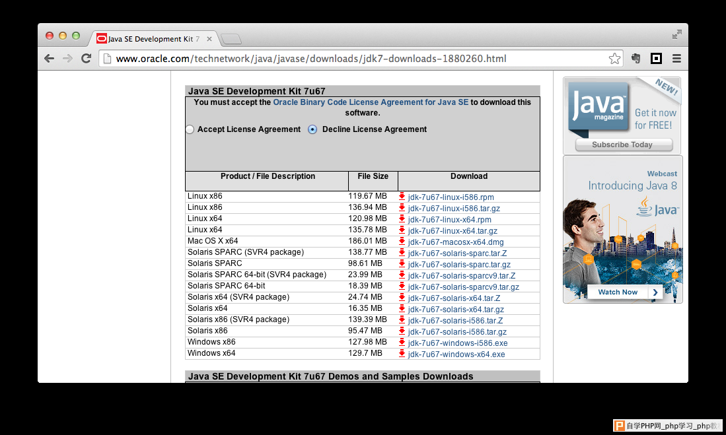Image resolution: width=726 pixels, height=435 pixels.
Task: Click the 186.01 MB file size
Action: click(368, 241)
